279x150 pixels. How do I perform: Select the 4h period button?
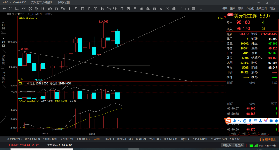click(x=115, y=9)
